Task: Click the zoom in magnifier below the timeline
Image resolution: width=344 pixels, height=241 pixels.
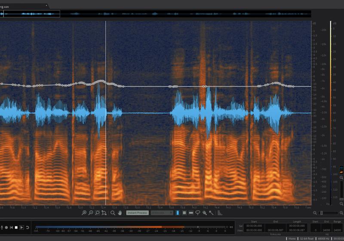Action: 84,213
